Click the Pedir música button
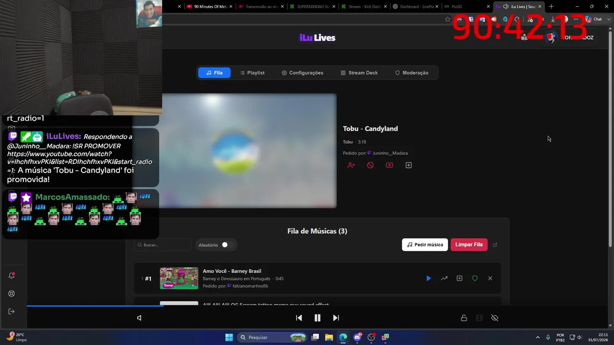 coord(425,244)
